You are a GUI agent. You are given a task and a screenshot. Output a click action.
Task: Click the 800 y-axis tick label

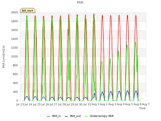tap(15, 66)
